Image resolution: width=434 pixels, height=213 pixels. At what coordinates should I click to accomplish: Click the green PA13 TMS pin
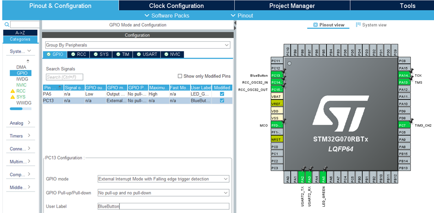tap(404, 82)
